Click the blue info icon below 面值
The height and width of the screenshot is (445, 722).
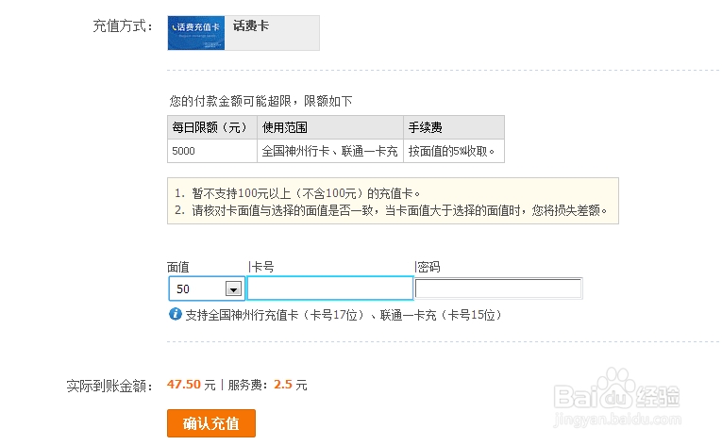point(175,314)
